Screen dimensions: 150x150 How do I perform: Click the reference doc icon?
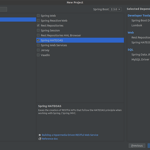pos(39,139)
